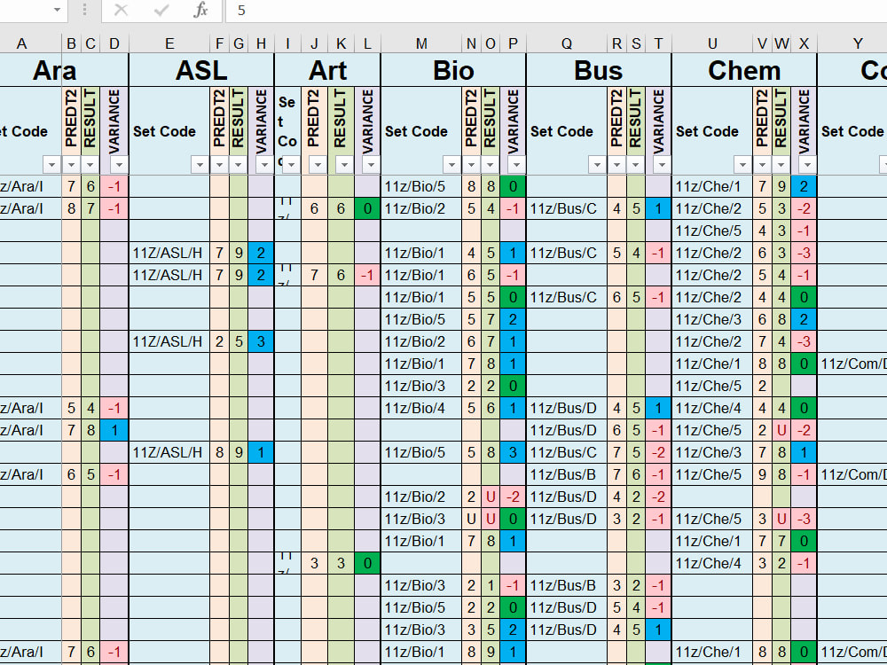
Task: Open filter dropdown for ASL VARIANCE column H
Action: (264, 165)
